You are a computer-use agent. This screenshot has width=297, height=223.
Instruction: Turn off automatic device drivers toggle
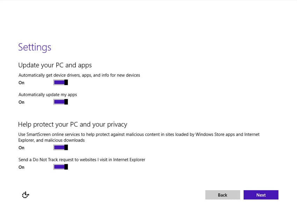(60, 82)
